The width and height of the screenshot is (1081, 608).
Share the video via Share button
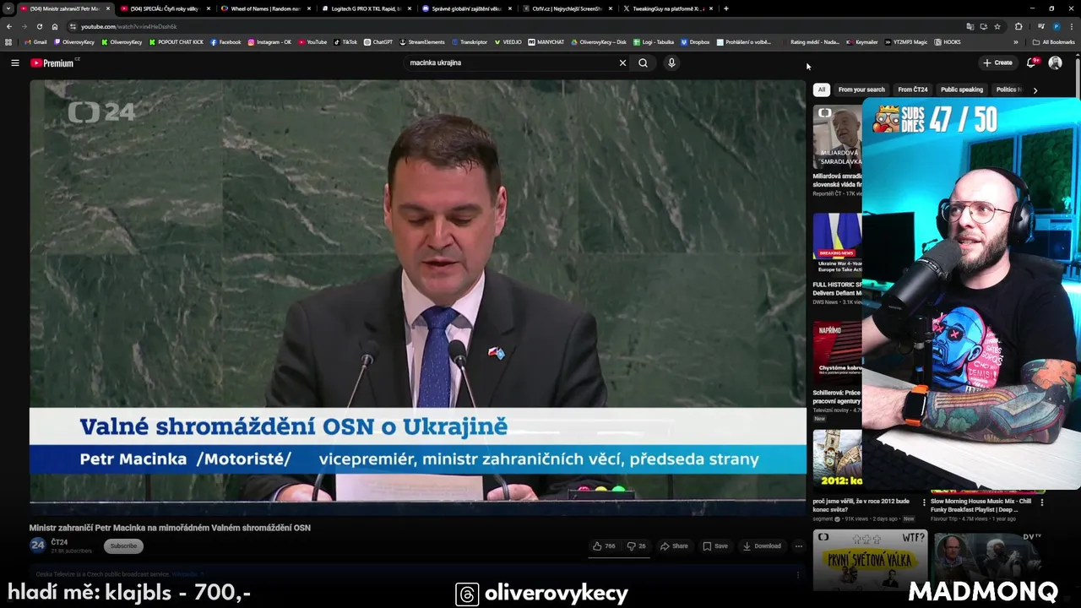674,546
